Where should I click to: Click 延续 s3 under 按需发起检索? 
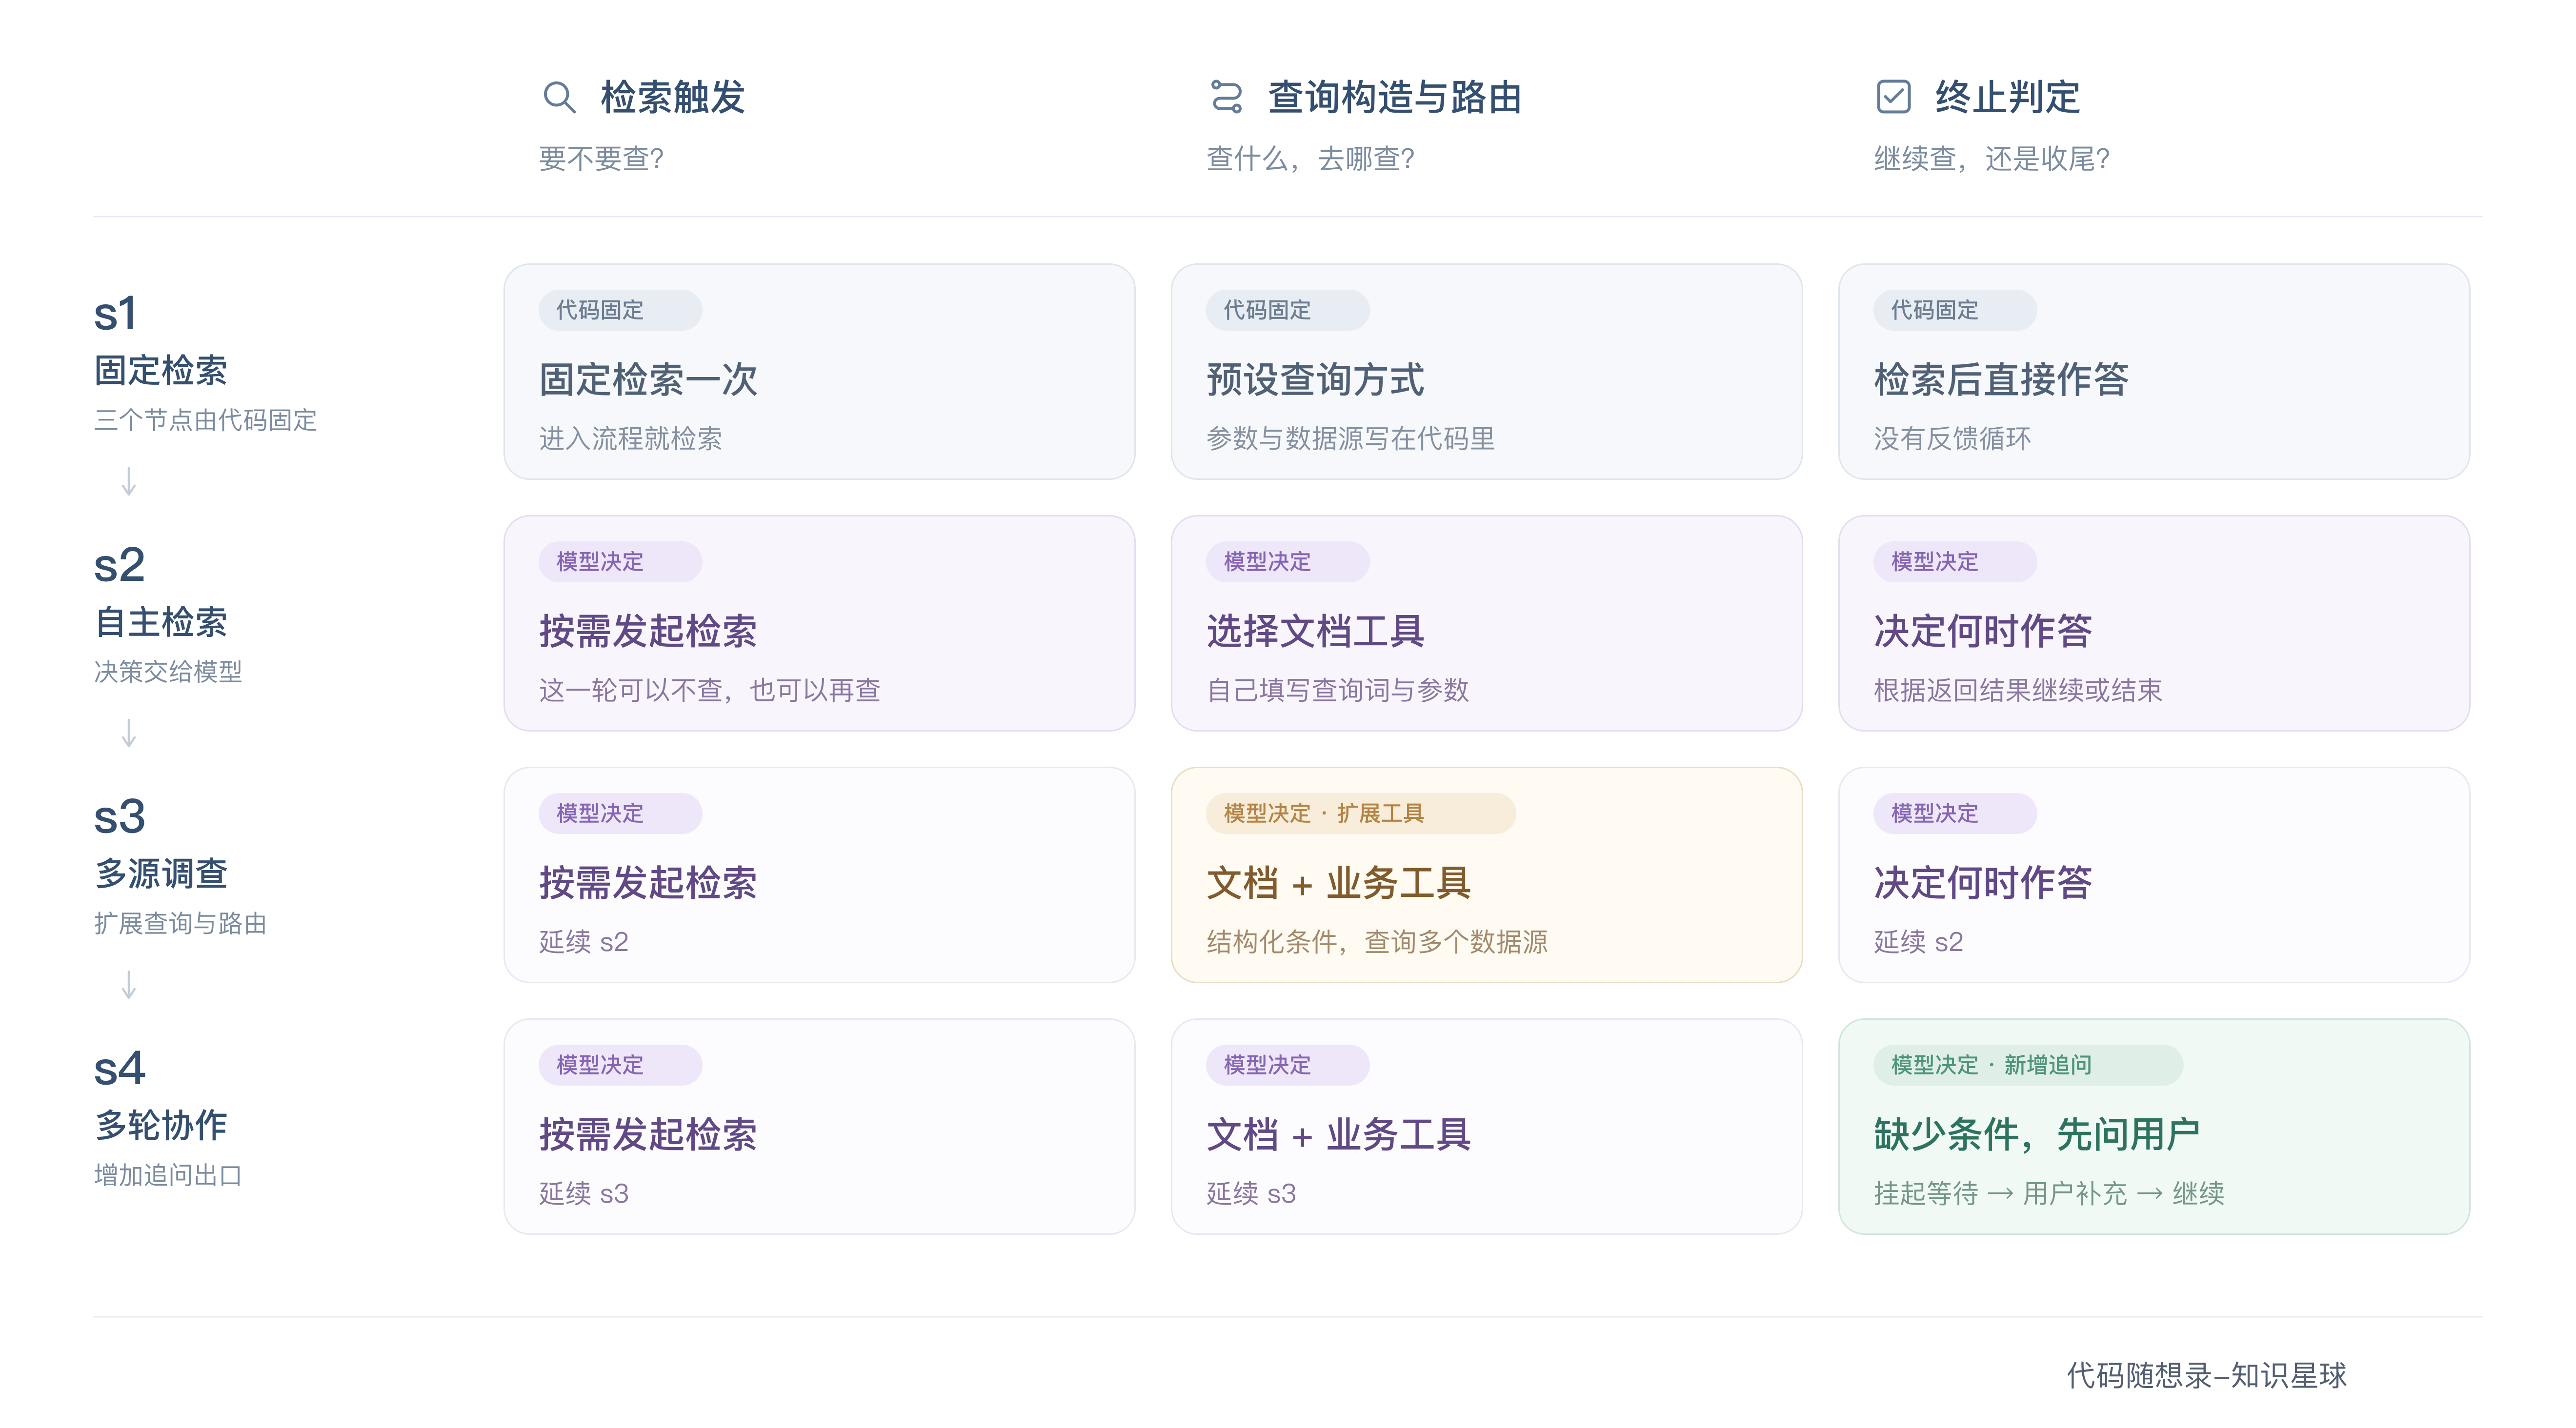584,1194
